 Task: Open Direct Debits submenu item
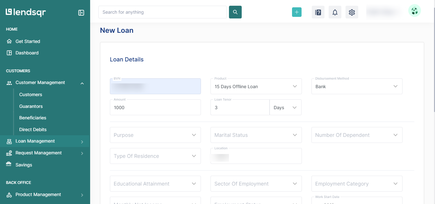(x=33, y=130)
